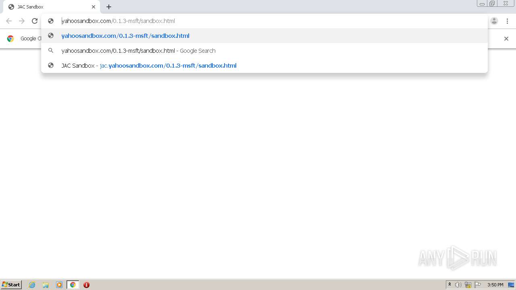Open Windows Explorer folder from the taskbar
The height and width of the screenshot is (290, 516).
46,285
